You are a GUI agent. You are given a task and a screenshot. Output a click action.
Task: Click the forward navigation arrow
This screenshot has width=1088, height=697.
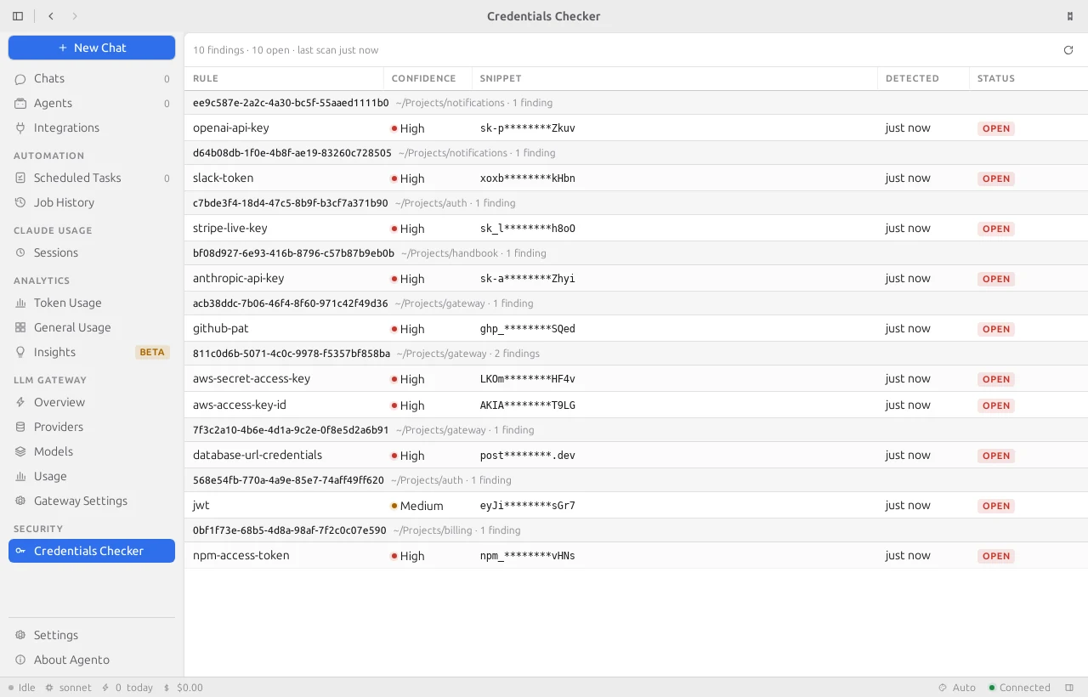pos(75,16)
